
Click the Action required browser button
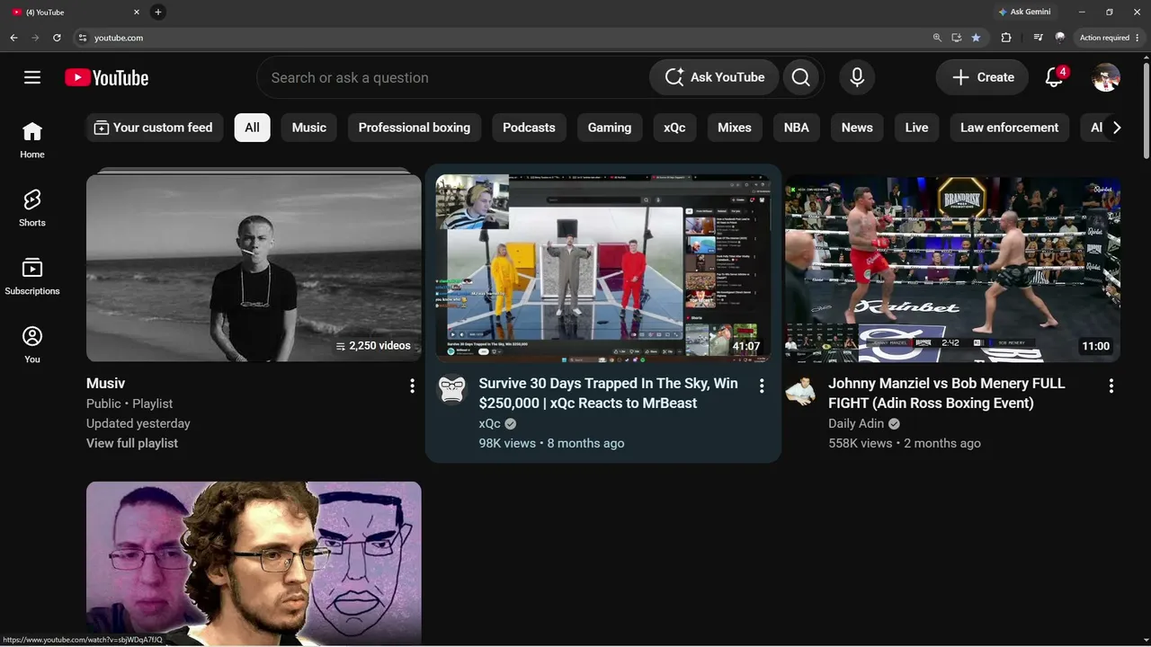(1110, 38)
